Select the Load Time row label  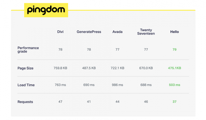click(x=26, y=85)
